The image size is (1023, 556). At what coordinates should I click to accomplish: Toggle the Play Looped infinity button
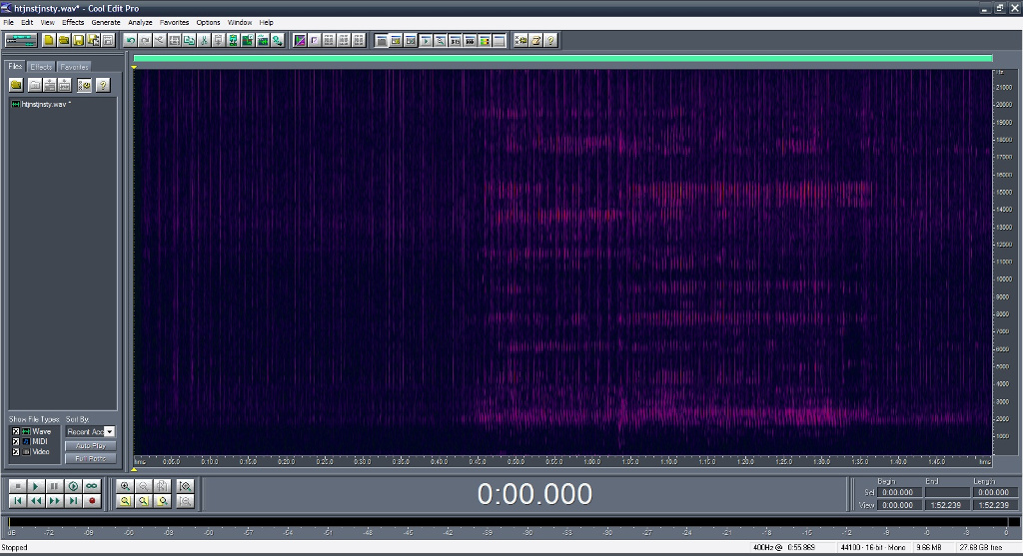92,486
